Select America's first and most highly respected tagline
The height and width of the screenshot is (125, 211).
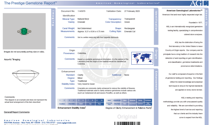pyautogui.click(x=182, y=15)
